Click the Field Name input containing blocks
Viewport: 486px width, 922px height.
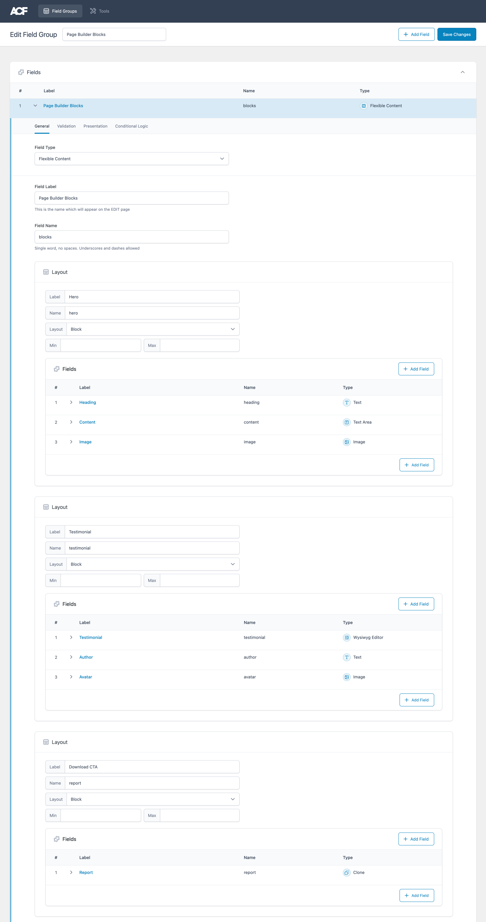coord(132,237)
